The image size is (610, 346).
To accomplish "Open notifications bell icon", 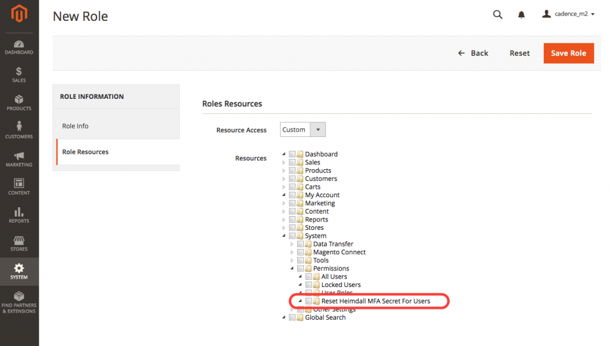I will click(521, 14).
